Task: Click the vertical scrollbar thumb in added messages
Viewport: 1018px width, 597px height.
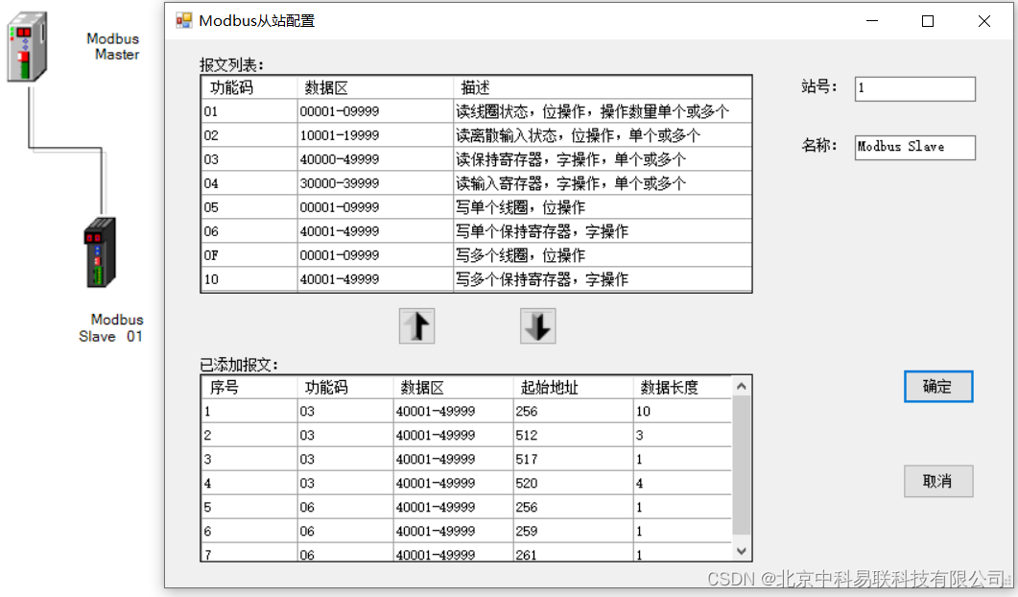Action: (x=742, y=466)
